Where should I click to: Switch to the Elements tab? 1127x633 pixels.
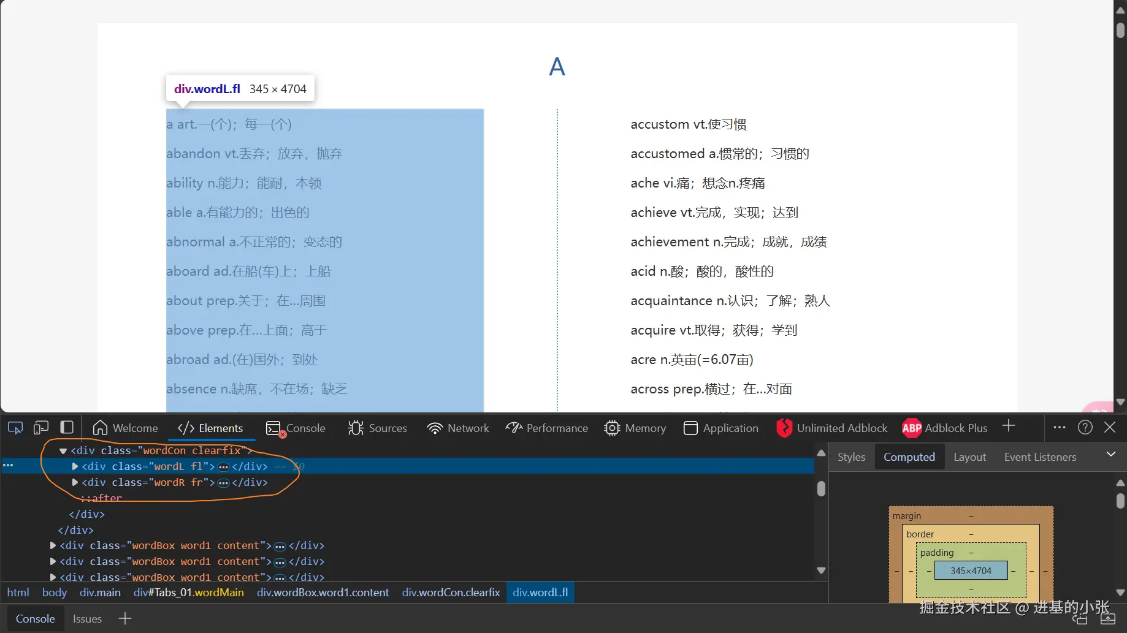[x=210, y=428]
